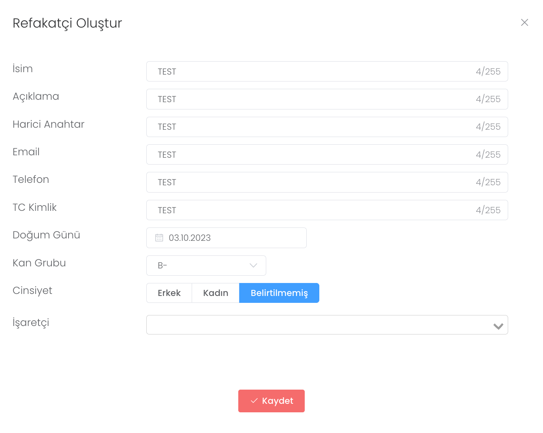Click the calendar icon in Doğum Günü
Screen dimensions: 543x433
(159, 238)
